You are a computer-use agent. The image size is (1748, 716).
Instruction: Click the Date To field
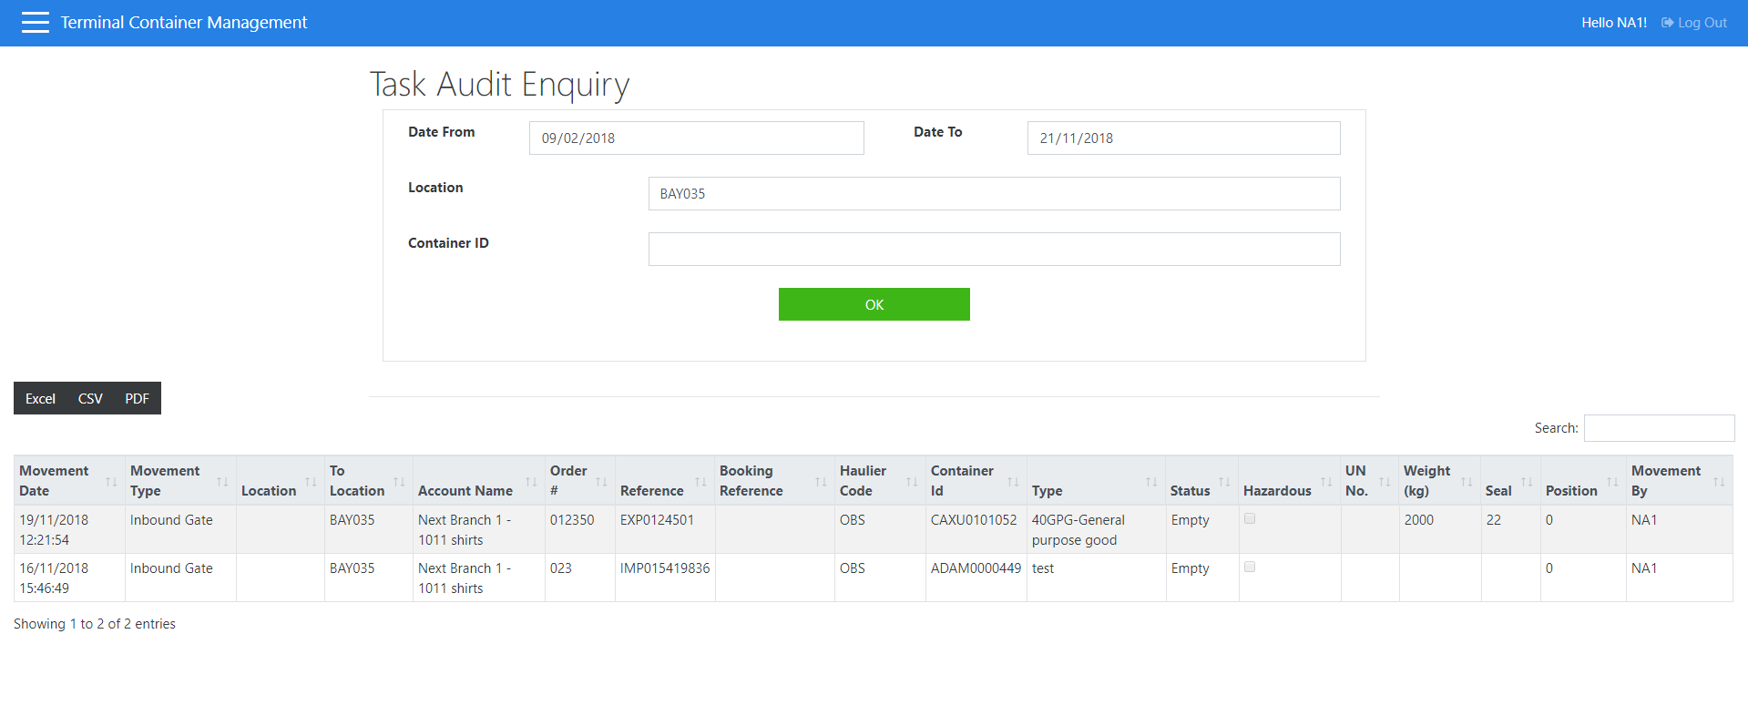click(1183, 138)
